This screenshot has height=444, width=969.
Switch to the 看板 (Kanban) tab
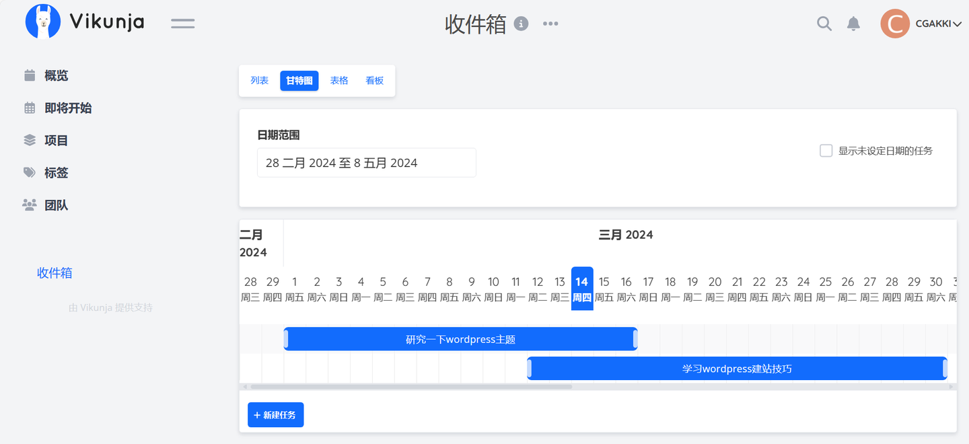374,80
